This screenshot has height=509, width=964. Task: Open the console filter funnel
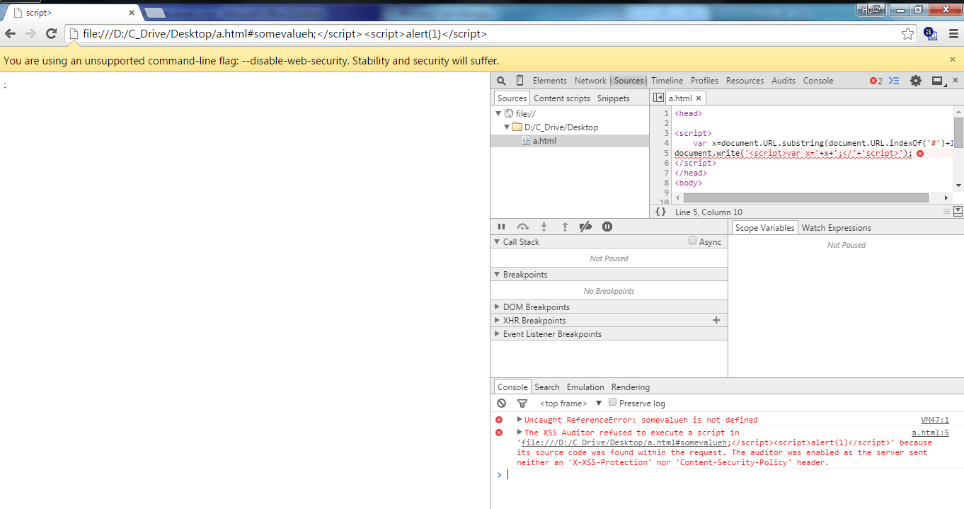522,403
